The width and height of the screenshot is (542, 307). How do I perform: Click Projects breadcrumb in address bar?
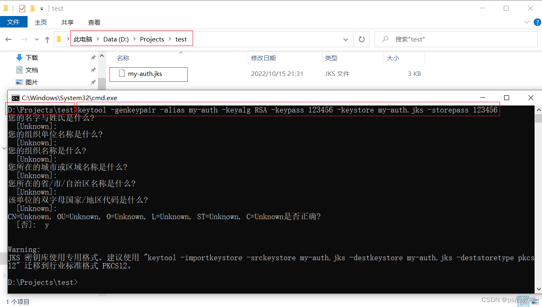point(152,39)
